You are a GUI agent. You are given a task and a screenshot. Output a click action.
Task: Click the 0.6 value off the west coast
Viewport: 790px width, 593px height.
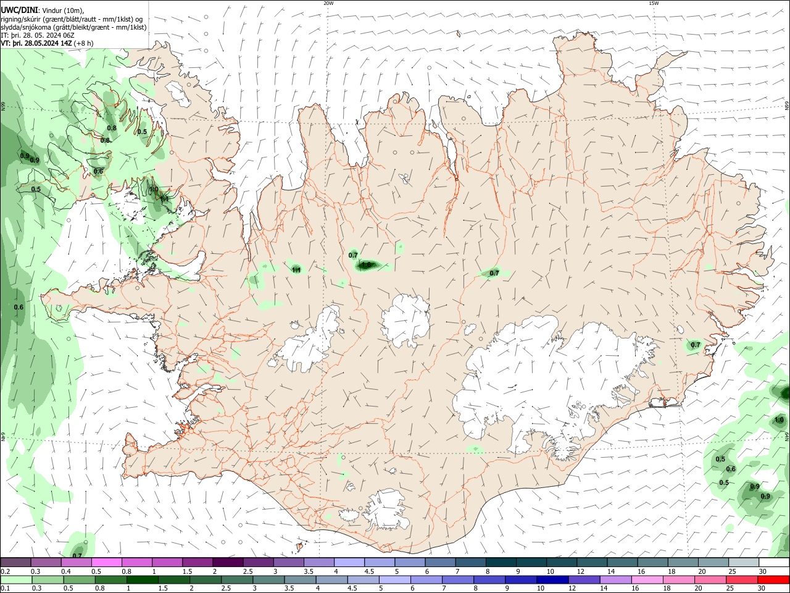[19, 307]
